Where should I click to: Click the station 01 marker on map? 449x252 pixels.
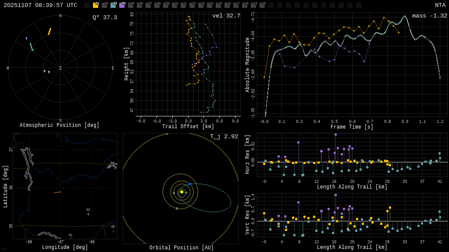tap(71, 239)
